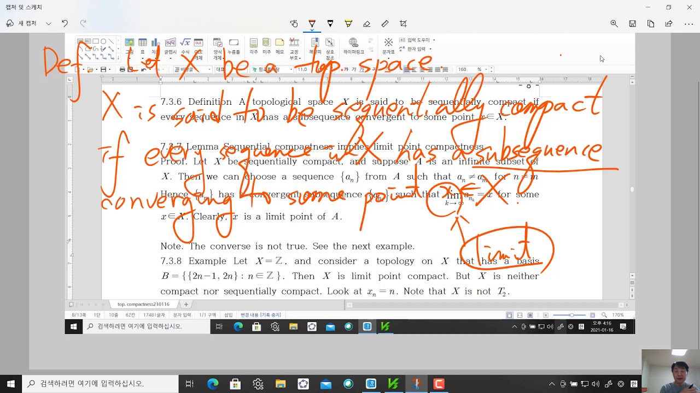Adjust the Hangul zoom slider

point(570,315)
